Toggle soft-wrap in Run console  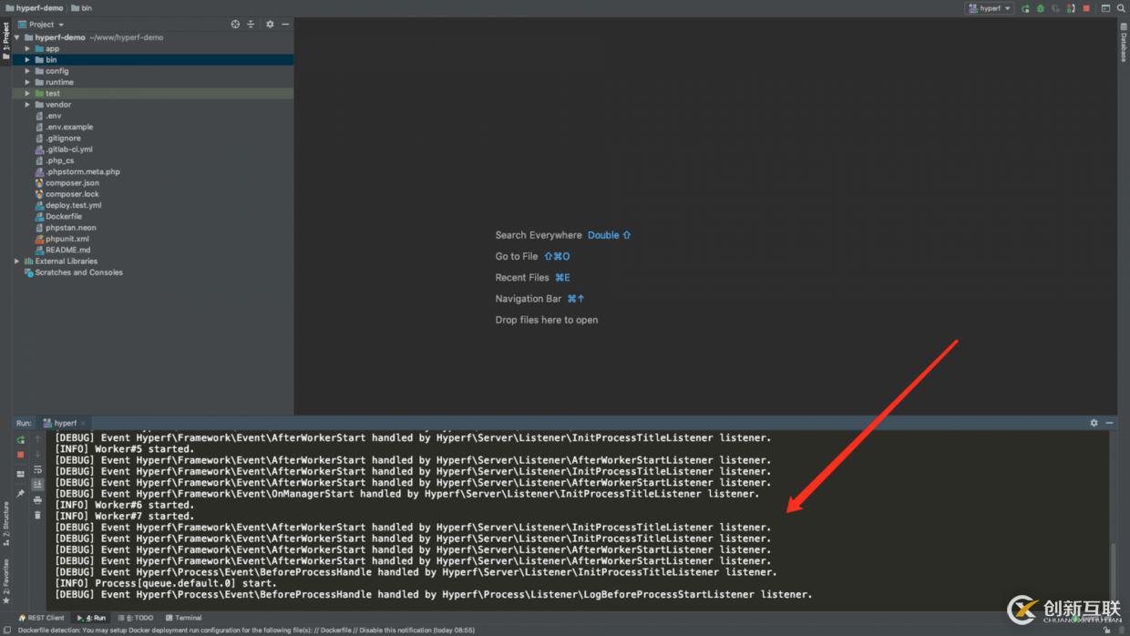click(37, 469)
